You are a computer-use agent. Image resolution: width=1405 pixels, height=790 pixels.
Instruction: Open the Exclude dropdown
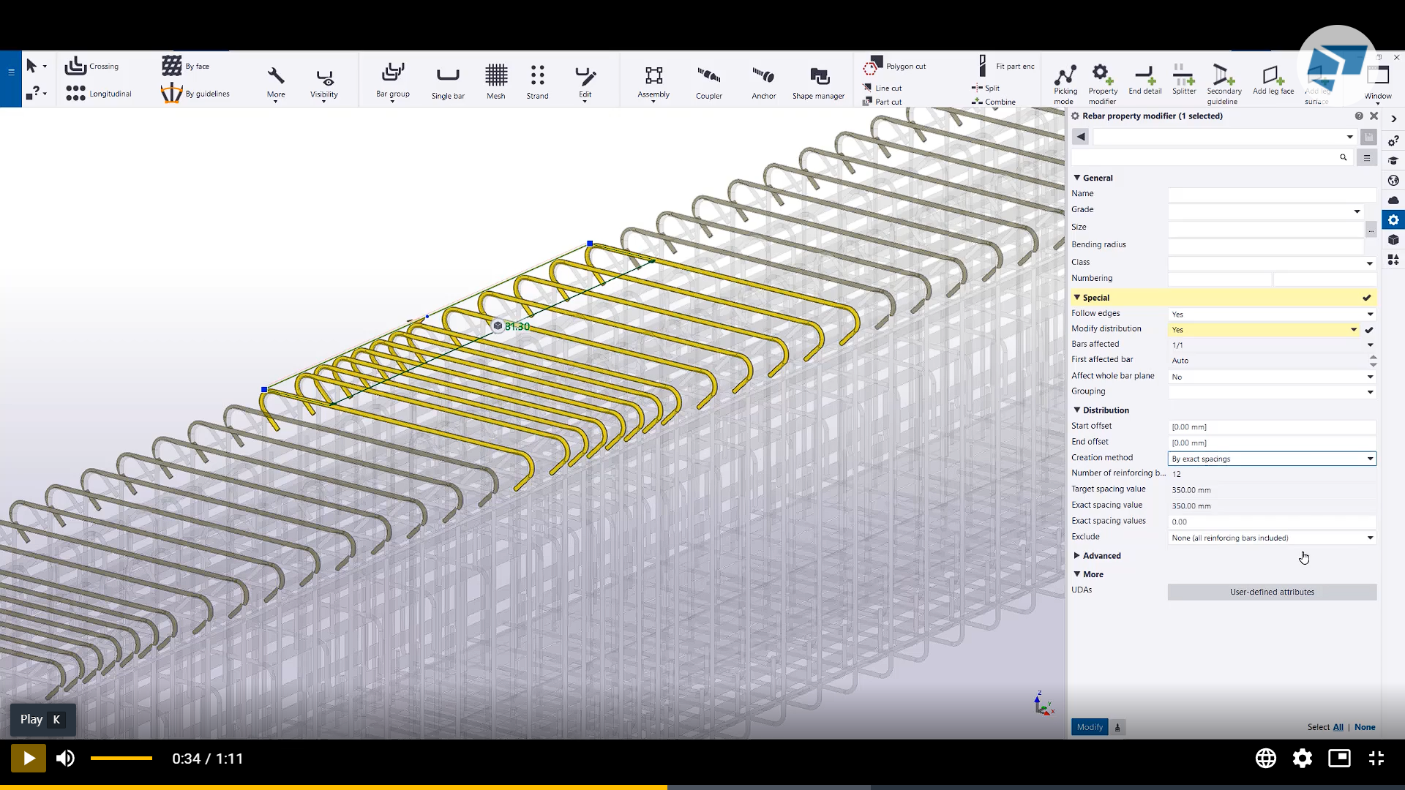point(1369,538)
